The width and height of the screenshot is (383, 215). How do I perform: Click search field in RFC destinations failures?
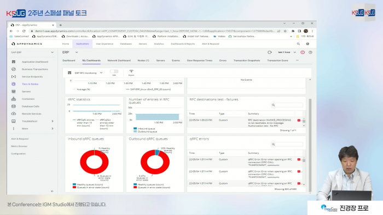tap(287, 105)
